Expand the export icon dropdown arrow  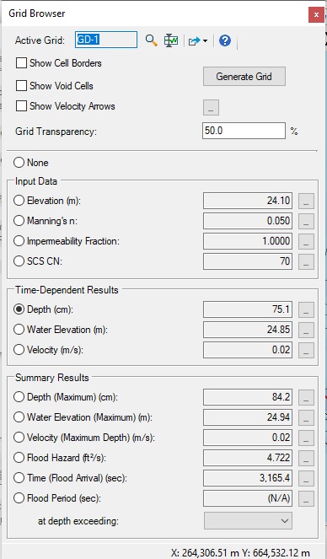click(x=205, y=41)
